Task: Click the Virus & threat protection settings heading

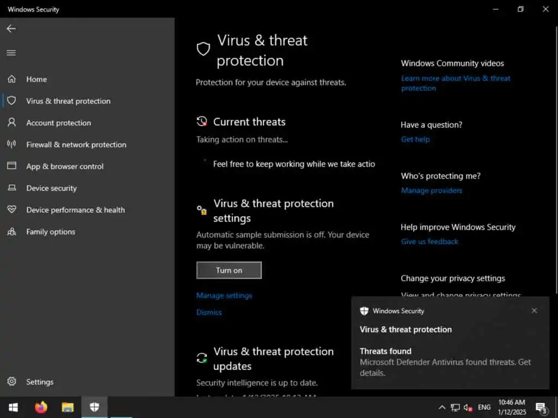Action: click(274, 211)
